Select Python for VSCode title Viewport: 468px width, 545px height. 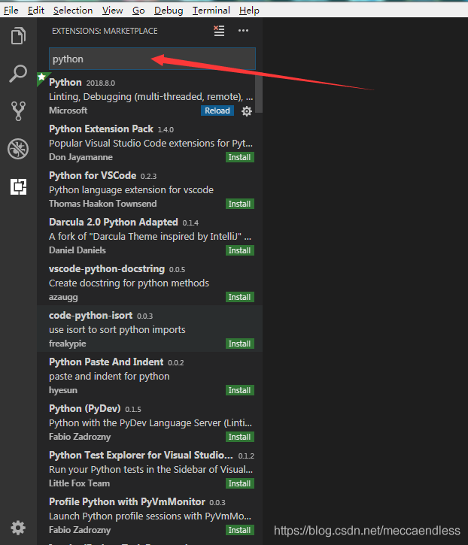click(x=93, y=175)
